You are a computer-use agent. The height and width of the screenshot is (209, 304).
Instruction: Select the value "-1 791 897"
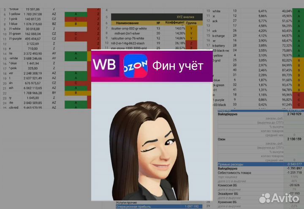(294, 169)
